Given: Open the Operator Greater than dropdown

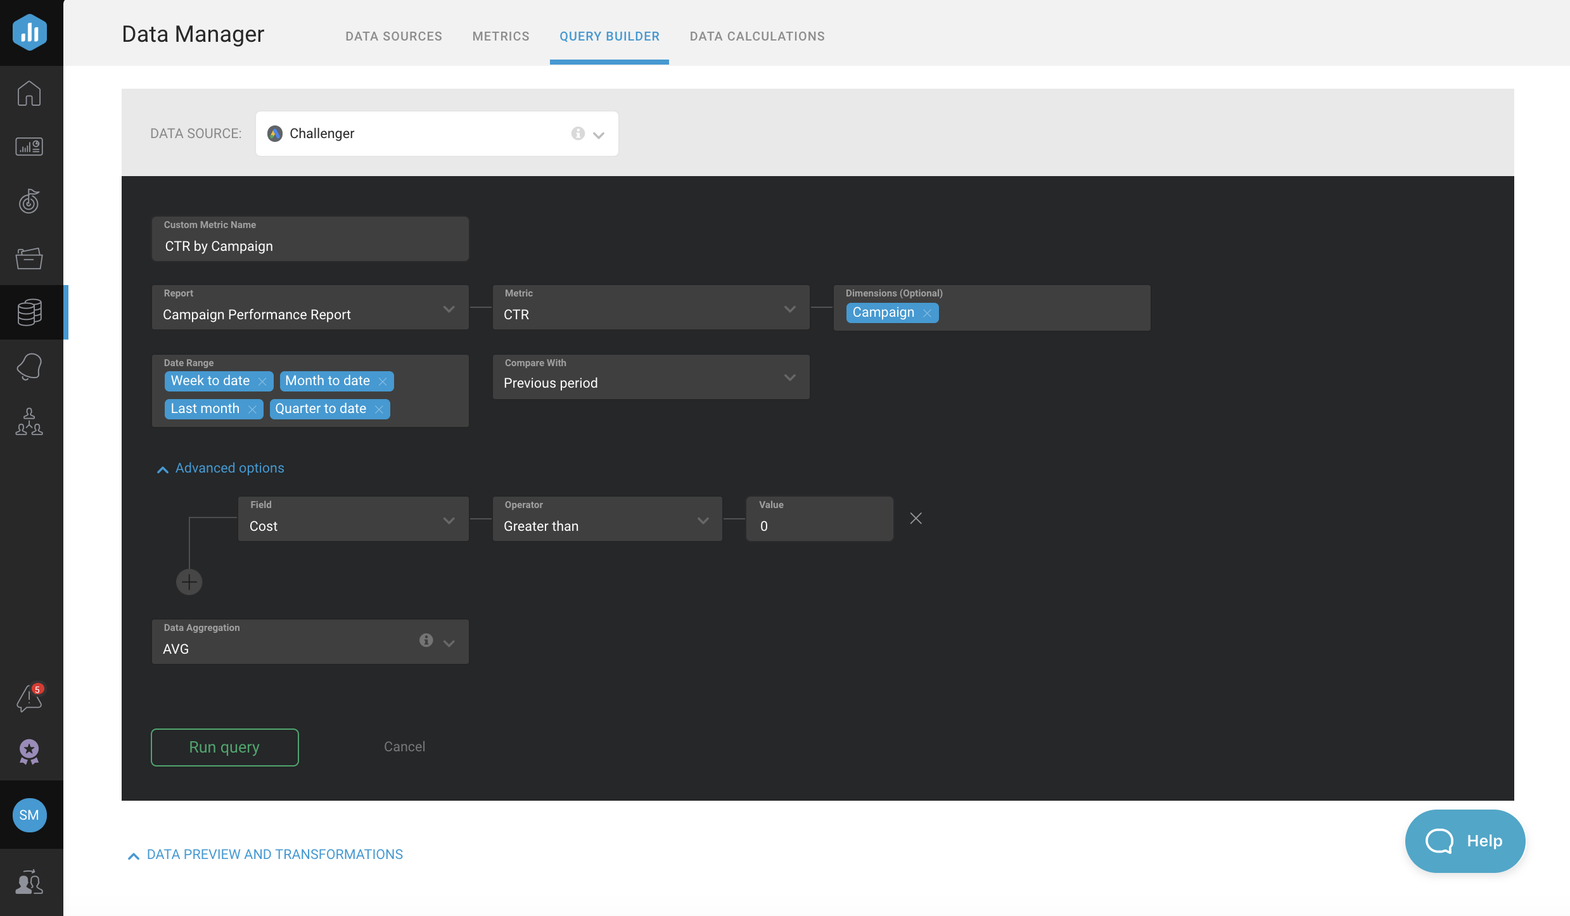Looking at the screenshot, I should 607,519.
